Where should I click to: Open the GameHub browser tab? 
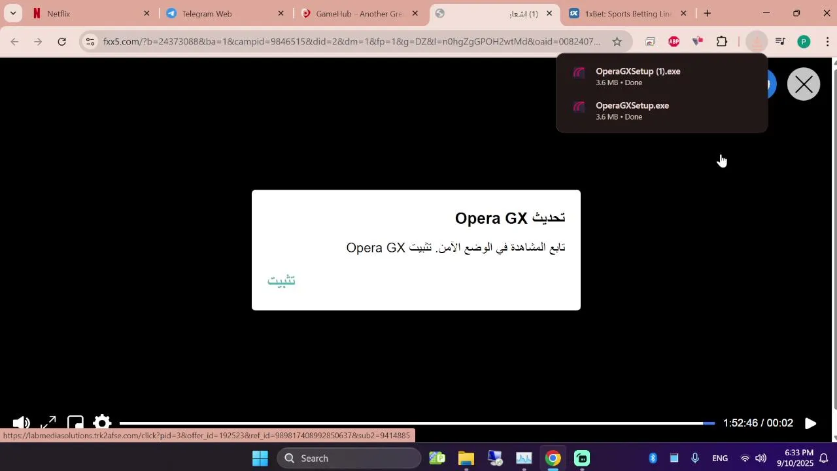[360, 13]
